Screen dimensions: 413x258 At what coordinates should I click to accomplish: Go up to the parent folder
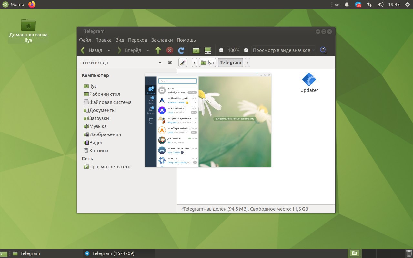coord(158,50)
